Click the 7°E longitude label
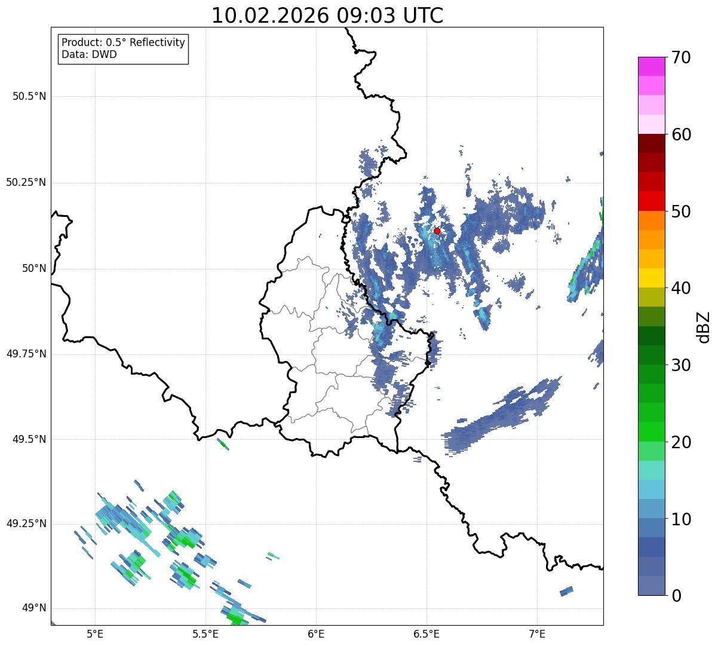 537,633
